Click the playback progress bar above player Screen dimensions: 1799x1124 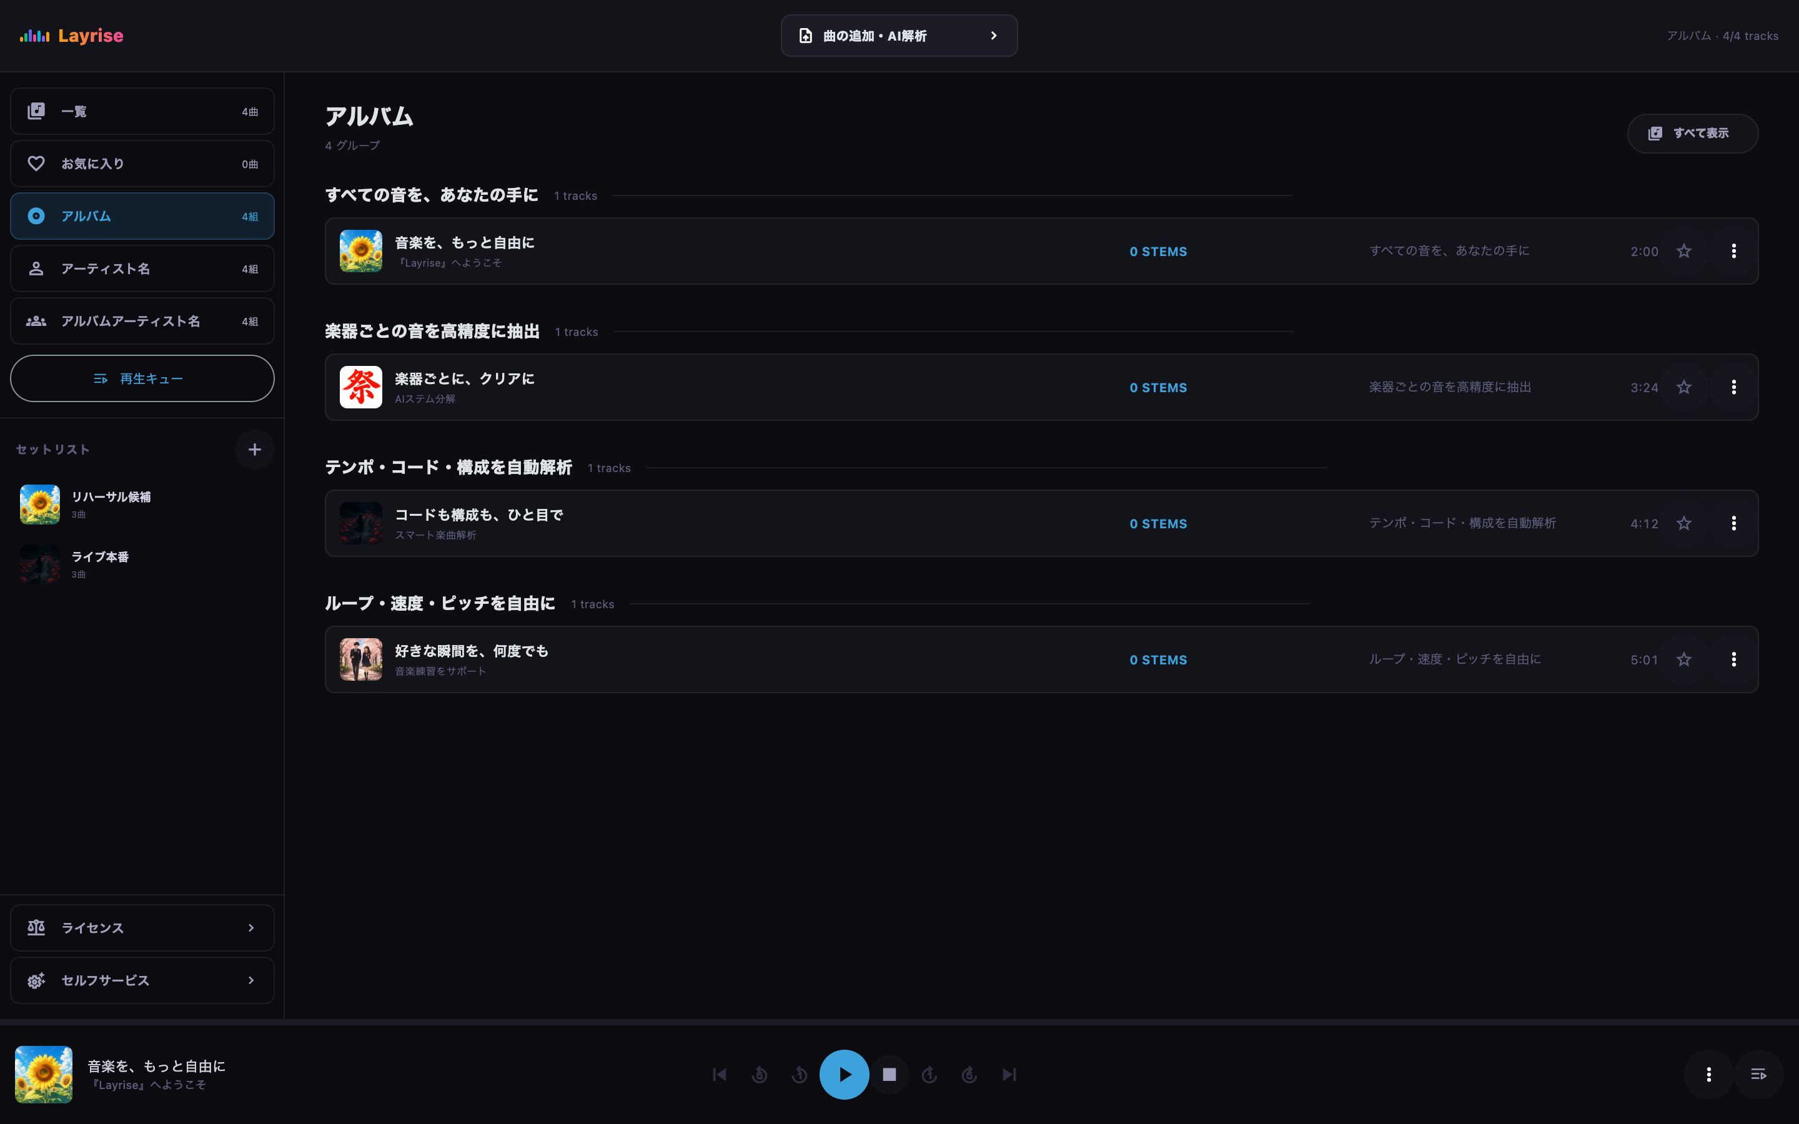[x=899, y=1022]
